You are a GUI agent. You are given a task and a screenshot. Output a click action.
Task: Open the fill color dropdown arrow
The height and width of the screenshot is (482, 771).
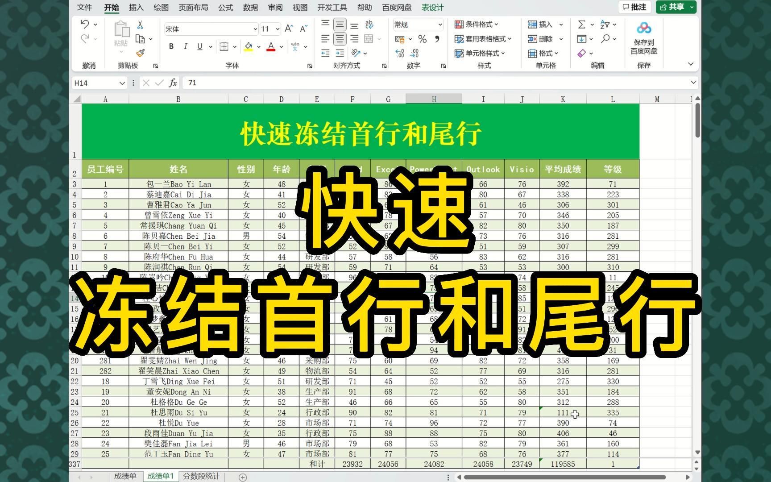coord(258,46)
